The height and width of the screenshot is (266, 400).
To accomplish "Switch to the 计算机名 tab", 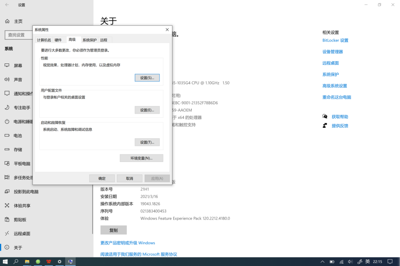I will click(x=44, y=40).
